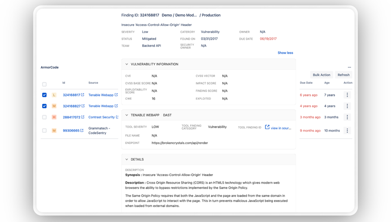Click the view in source external icon
Screen dimensions: 391x222
point(267,128)
